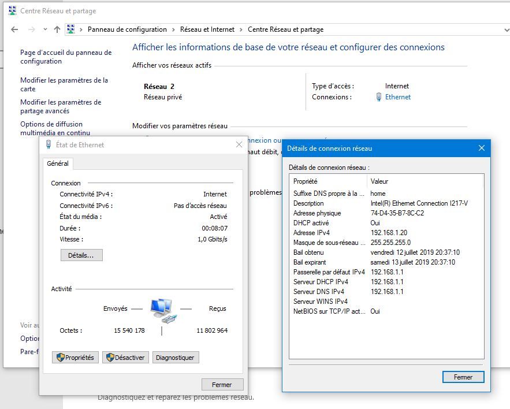Open Propriétés of the Ethernet connection

(x=75, y=358)
